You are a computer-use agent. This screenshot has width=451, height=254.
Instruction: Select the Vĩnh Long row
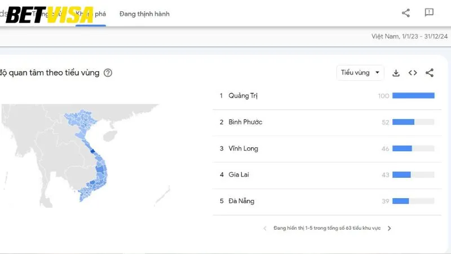(327, 148)
